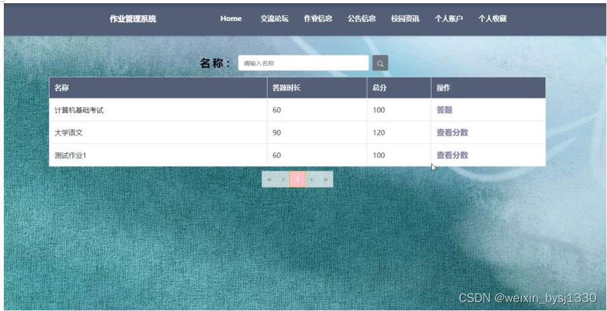Click the 总分 column header

[x=399, y=88]
